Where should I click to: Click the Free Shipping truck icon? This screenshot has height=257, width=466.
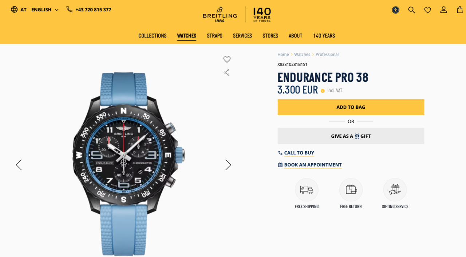click(x=307, y=190)
